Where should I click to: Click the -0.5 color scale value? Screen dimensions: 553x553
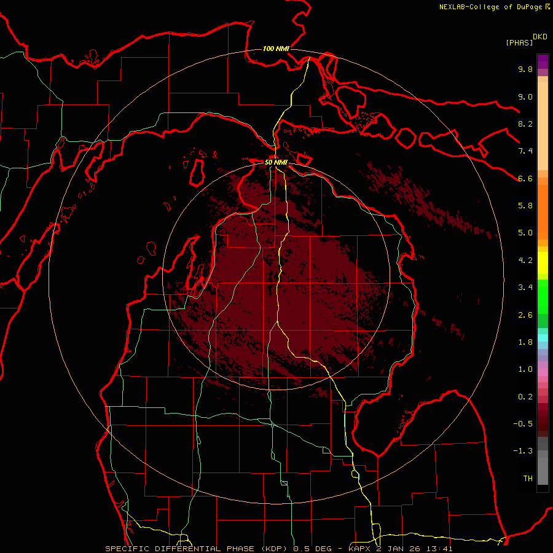(x=523, y=424)
